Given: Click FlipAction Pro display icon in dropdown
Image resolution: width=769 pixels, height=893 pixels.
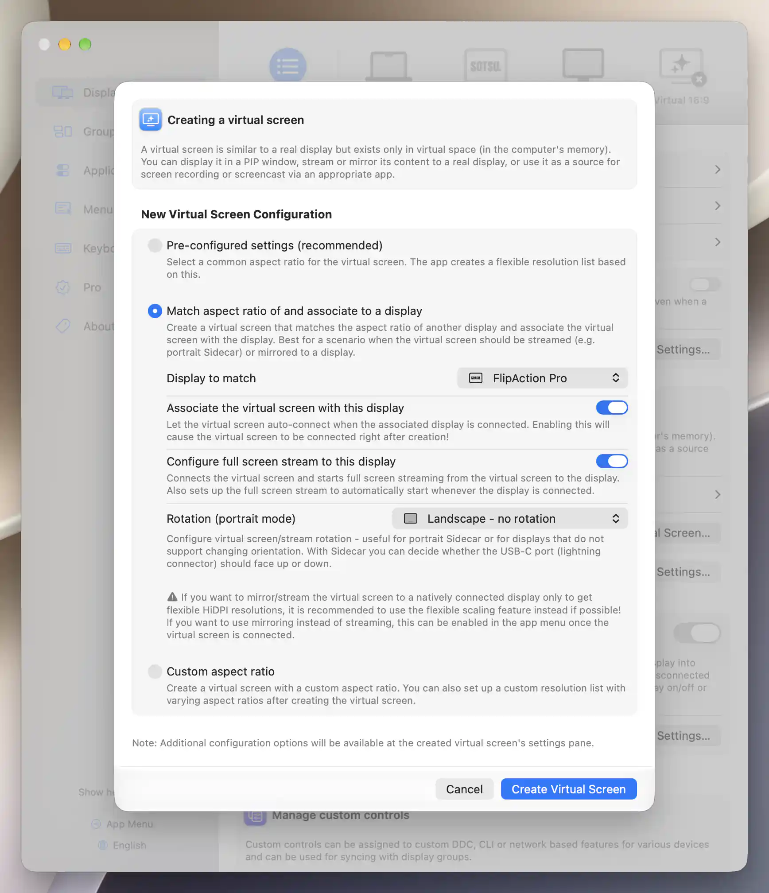Looking at the screenshot, I should pyautogui.click(x=476, y=378).
